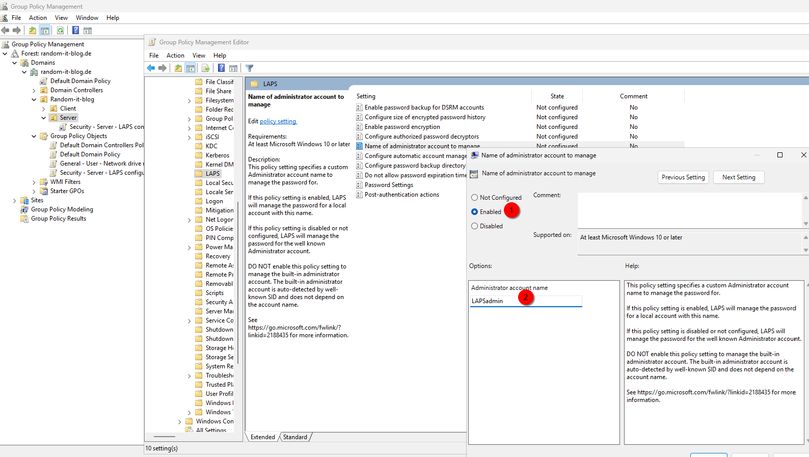Viewport: 809px width, 457px height.
Task: Sort by the Comment column header
Action: pyautogui.click(x=634, y=96)
